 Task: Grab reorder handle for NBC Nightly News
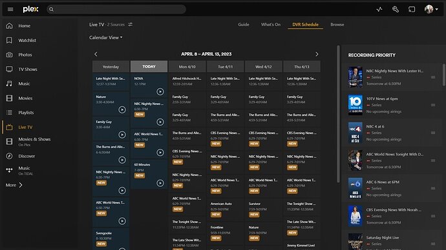click(x=433, y=77)
